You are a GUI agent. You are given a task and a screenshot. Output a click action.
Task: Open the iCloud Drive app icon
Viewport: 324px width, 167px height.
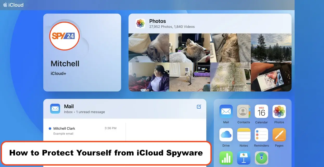point(226,135)
